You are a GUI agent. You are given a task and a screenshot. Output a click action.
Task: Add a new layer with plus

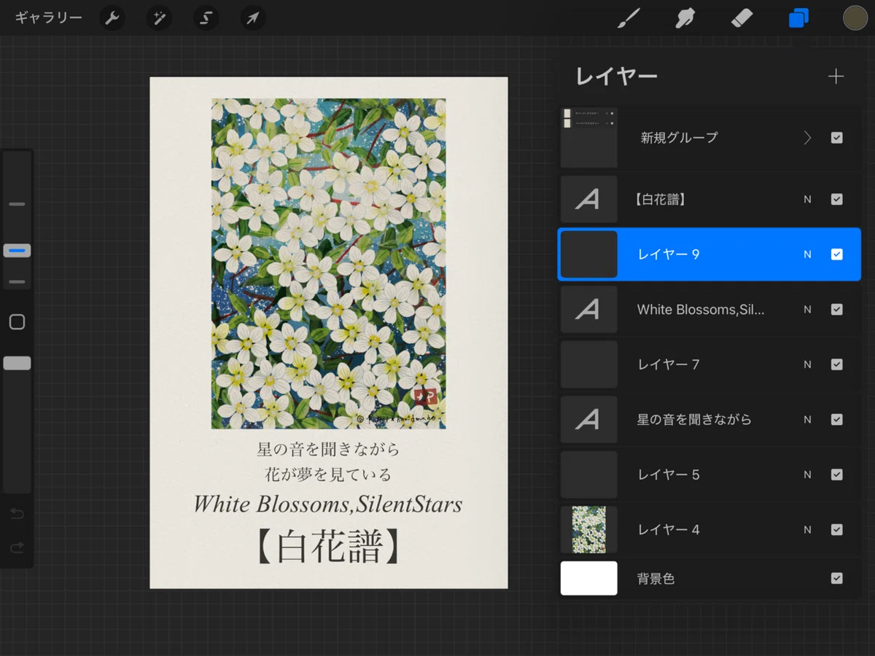pos(836,77)
